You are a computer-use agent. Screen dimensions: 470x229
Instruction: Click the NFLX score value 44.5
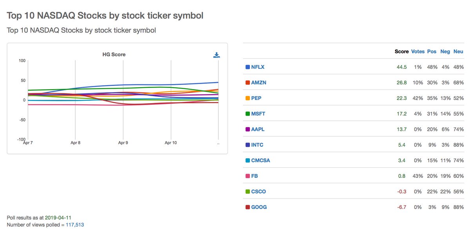[x=402, y=67]
